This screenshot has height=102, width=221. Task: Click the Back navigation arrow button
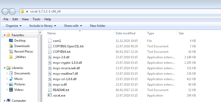pos(5,12)
